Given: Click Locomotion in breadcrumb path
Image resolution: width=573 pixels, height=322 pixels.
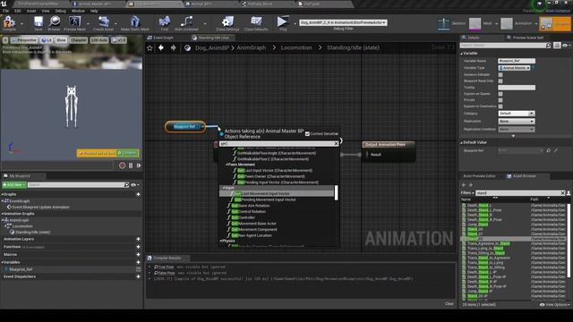Looking at the screenshot, I should (296, 47).
